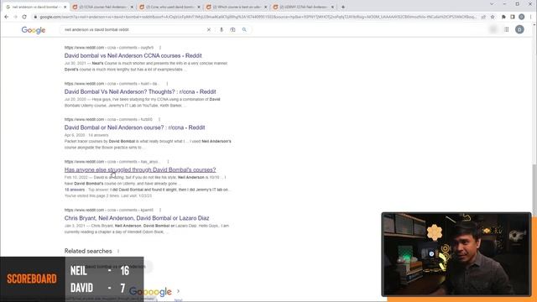Click the webcam video overlay
The image size is (537, 302).
pos(456,254)
